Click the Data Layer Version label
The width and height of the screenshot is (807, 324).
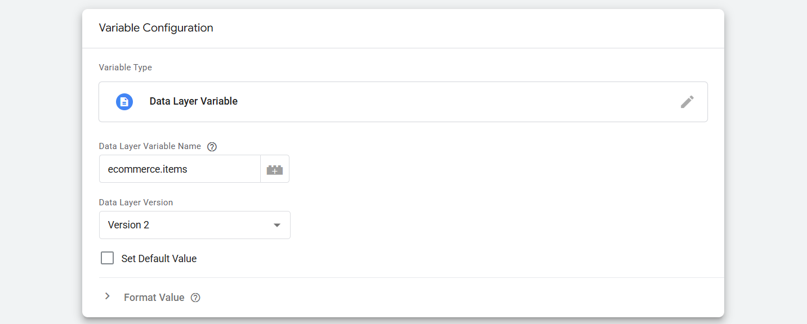click(136, 202)
